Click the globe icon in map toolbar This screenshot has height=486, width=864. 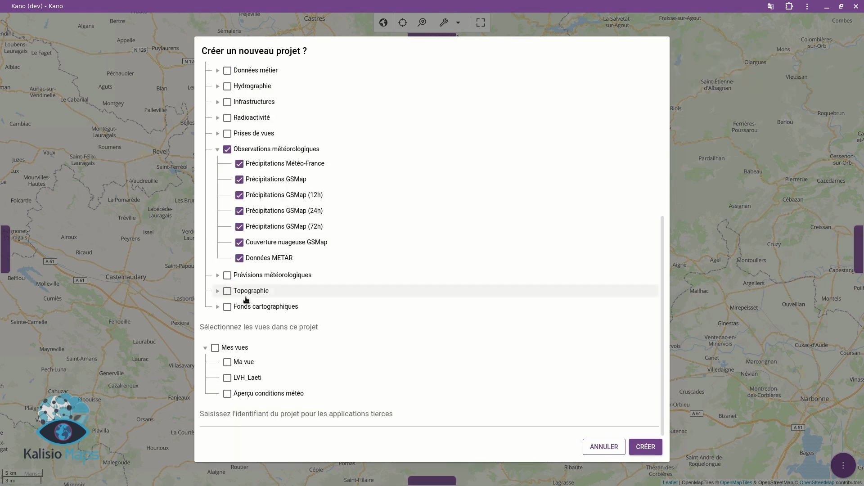[x=383, y=22]
